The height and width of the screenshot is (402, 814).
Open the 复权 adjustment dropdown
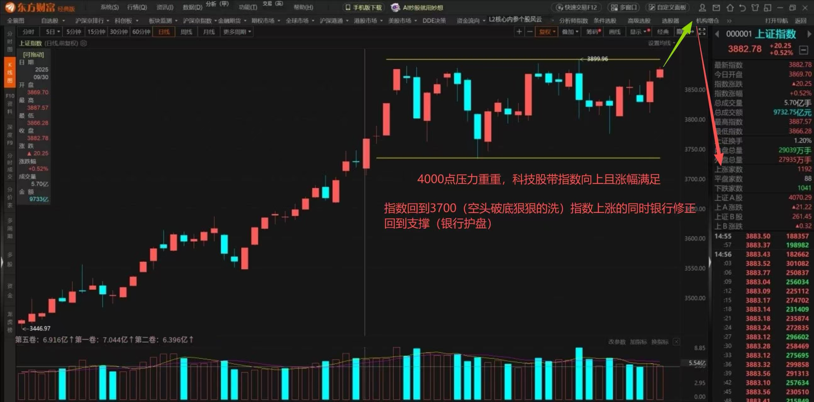[546, 32]
